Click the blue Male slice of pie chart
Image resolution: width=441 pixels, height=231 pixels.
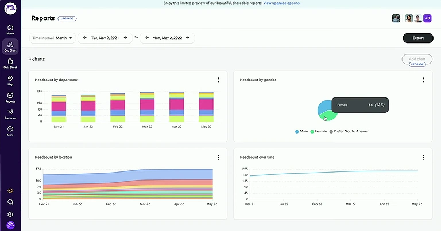tap(324, 107)
